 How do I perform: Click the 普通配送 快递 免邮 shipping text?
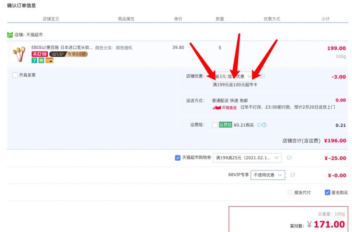pos(230,101)
